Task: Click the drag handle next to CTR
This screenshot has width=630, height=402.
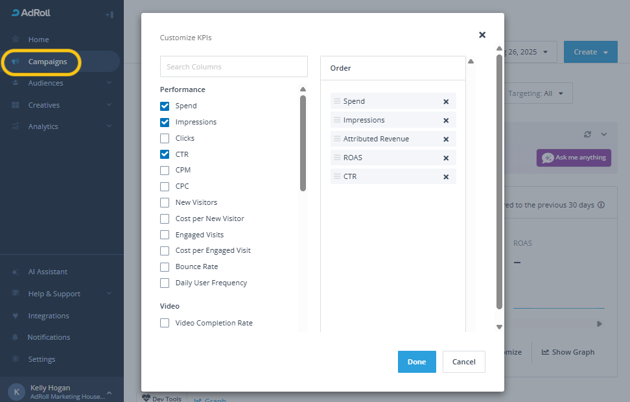Action: click(337, 177)
